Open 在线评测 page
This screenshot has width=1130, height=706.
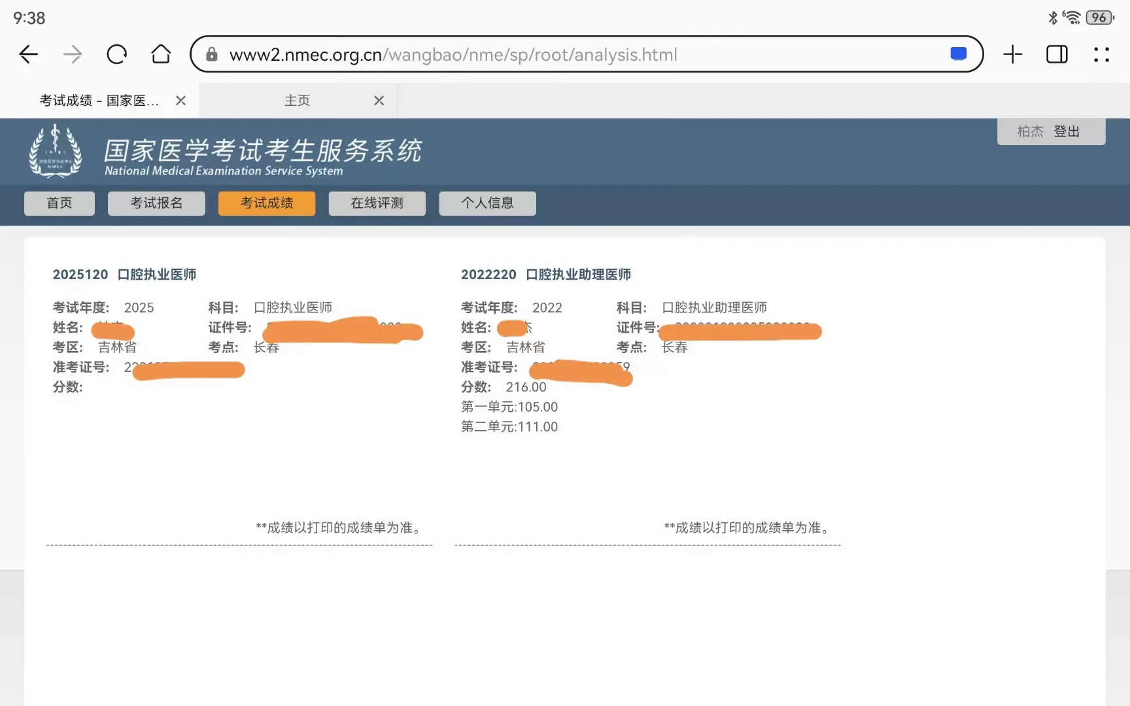(377, 203)
